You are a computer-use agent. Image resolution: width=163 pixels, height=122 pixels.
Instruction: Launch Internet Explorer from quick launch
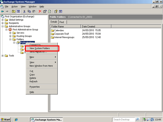[x=16, y=120]
